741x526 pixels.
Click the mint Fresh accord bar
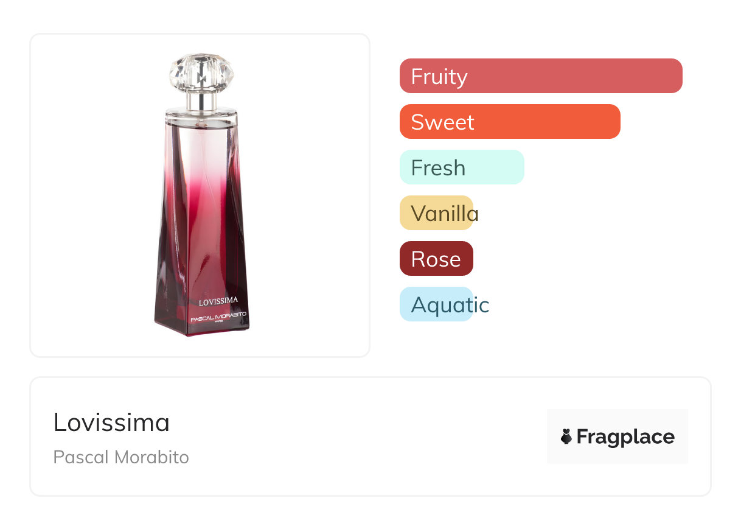point(462,167)
